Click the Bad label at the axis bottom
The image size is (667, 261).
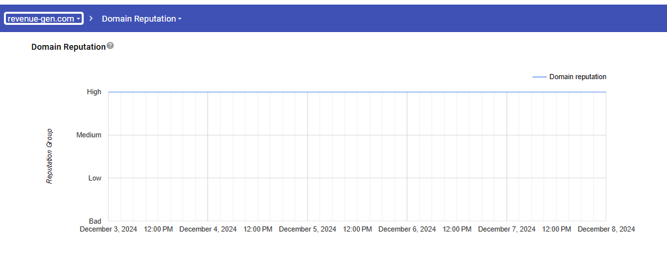(95, 221)
